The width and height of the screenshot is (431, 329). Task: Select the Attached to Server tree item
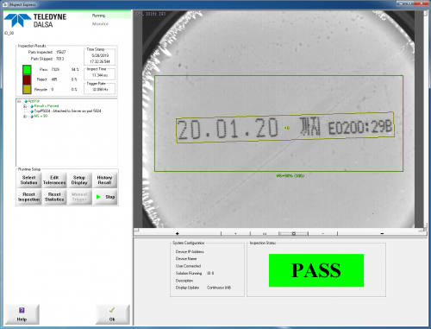[67, 111]
